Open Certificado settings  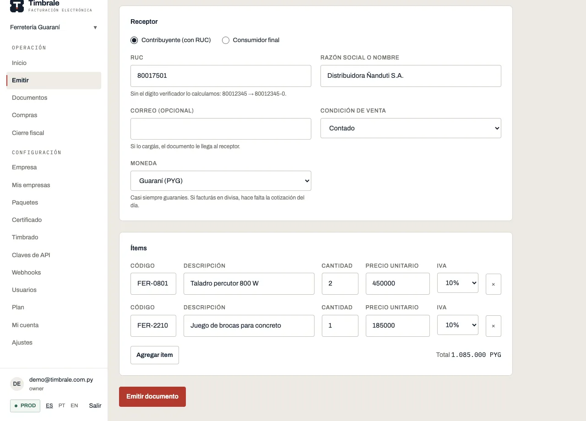coord(54,220)
